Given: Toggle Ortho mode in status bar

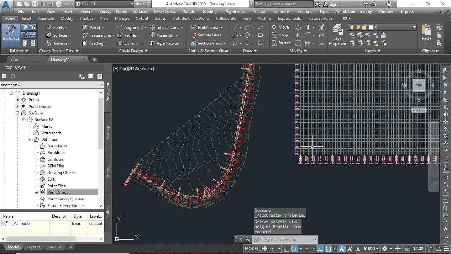Looking at the screenshot, I should 286,248.
